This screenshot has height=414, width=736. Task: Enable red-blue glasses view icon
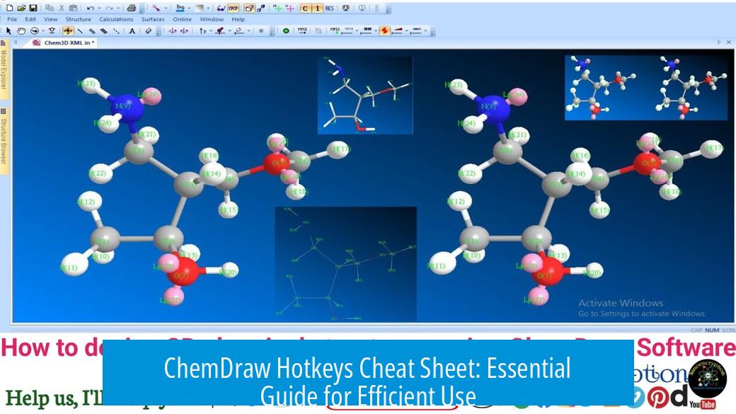click(222, 8)
